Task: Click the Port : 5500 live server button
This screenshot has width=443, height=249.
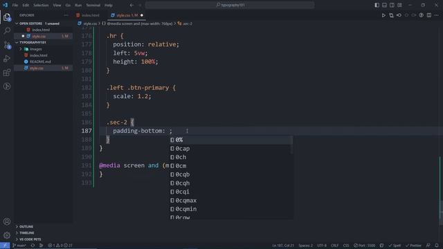Action: 365,246
